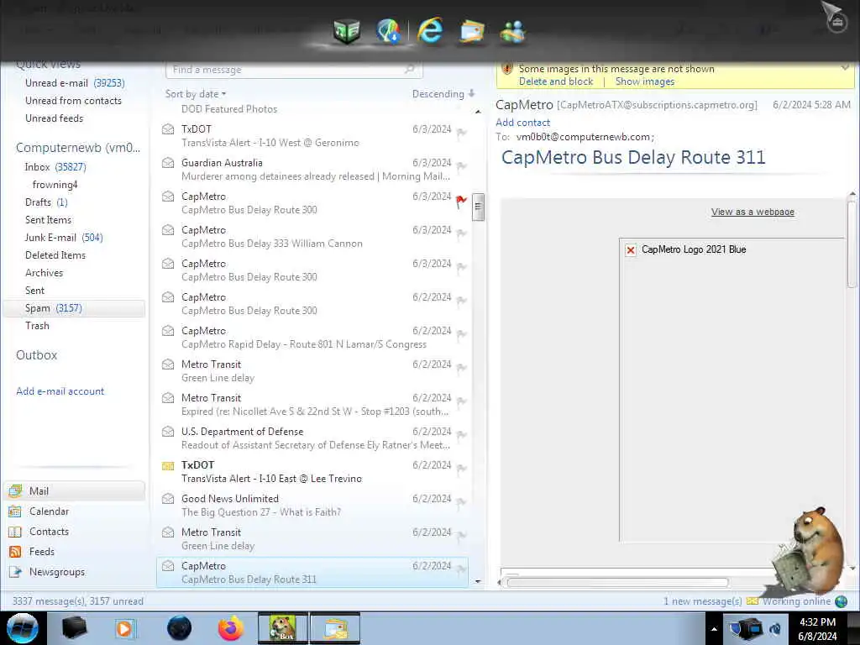This screenshot has width=860, height=645.
Task: Click broken CapMetro Logo image placeholder
Action: pyautogui.click(x=631, y=250)
